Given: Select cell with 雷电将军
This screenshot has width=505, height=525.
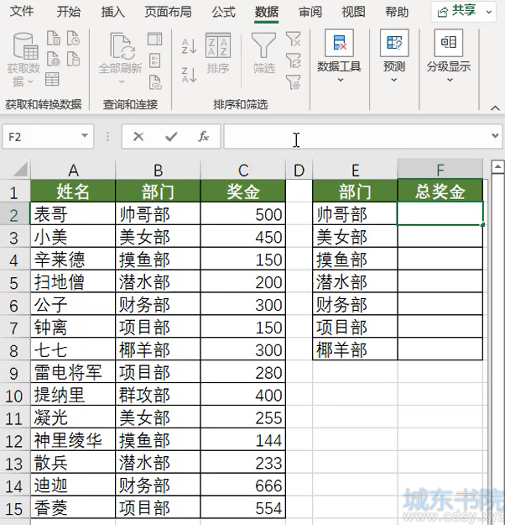Looking at the screenshot, I should tap(73, 372).
